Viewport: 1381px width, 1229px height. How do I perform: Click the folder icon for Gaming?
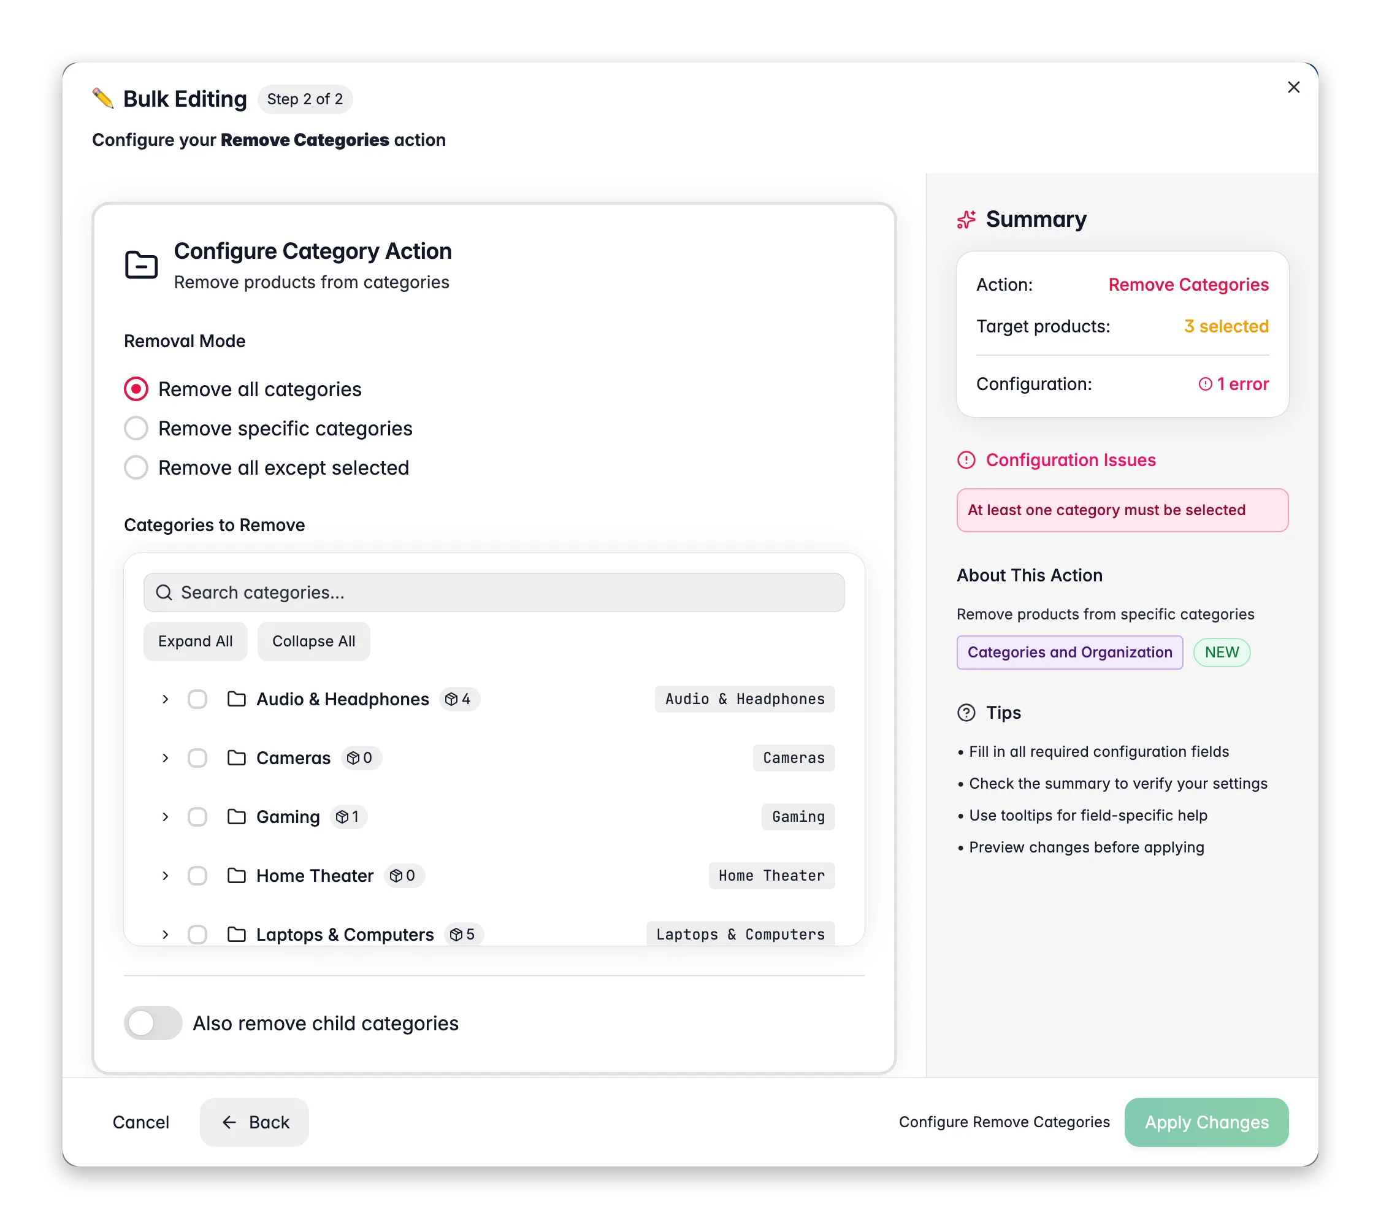[x=237, y=816]
